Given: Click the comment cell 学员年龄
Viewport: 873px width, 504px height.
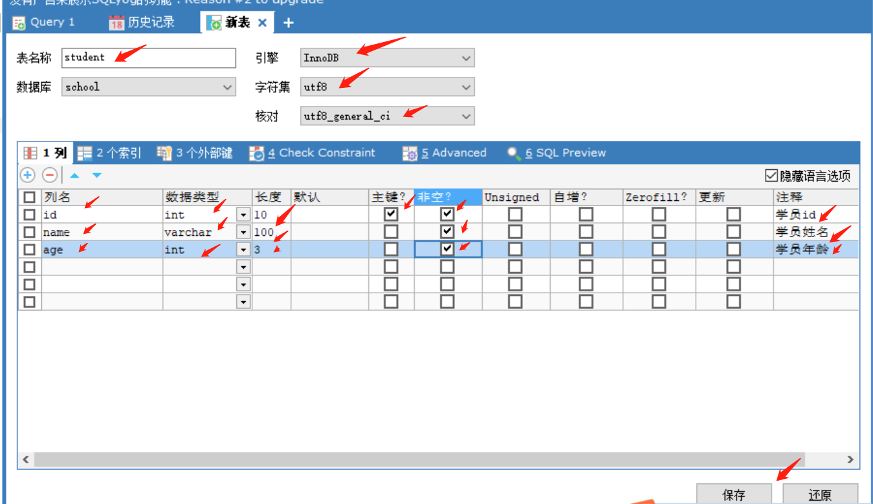Looking at the screenshot, I should [x=816, y=249].
